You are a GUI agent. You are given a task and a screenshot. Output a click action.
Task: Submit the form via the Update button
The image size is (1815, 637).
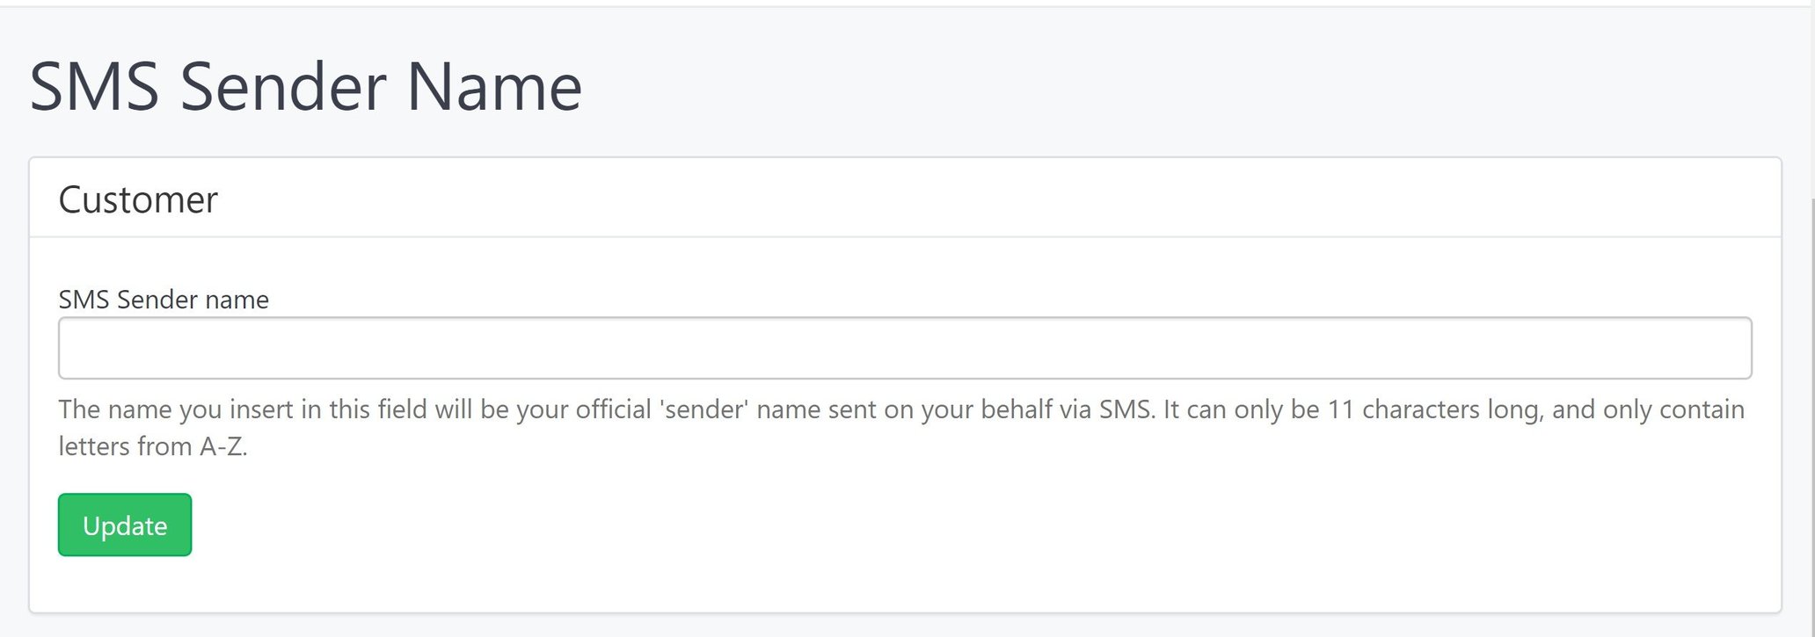click(x=124, y=525)
